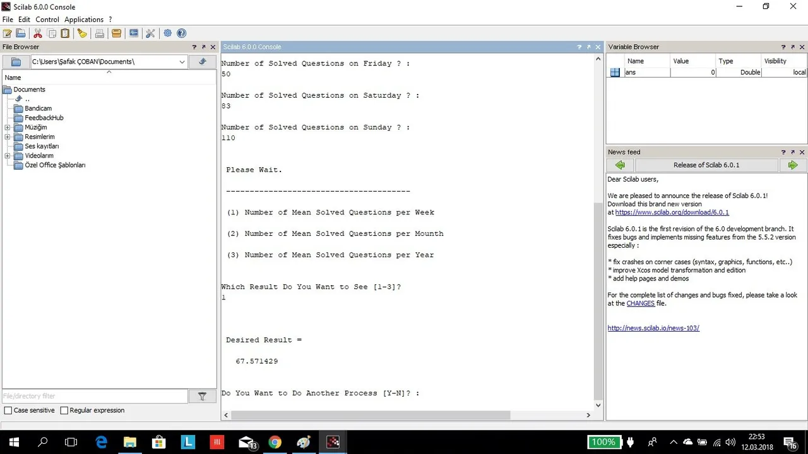
Task: Print the console using the printer icon
Action: point(100,33)
